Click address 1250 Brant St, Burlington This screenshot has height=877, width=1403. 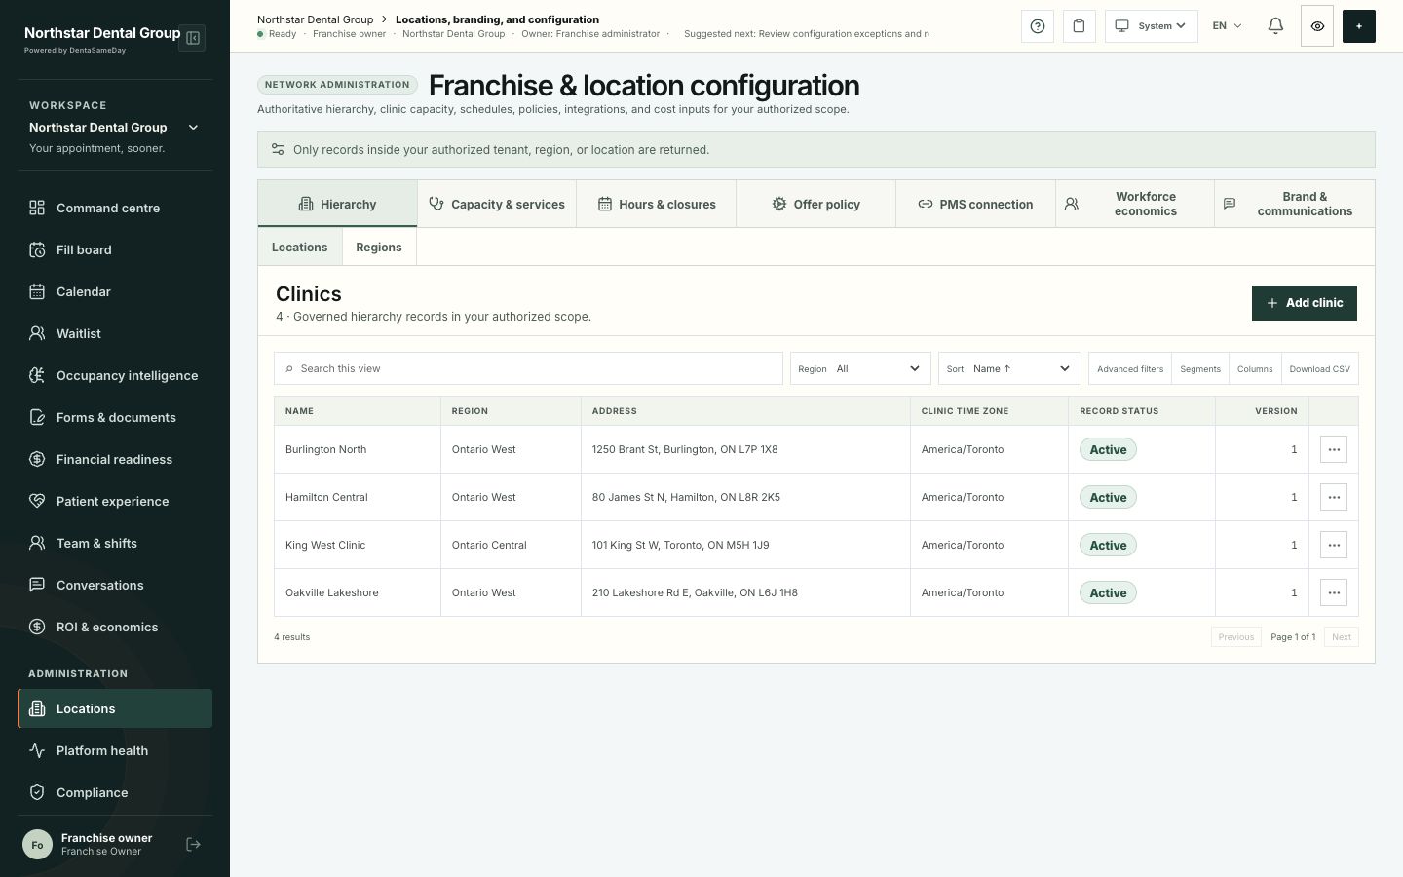tap(685, 449)
